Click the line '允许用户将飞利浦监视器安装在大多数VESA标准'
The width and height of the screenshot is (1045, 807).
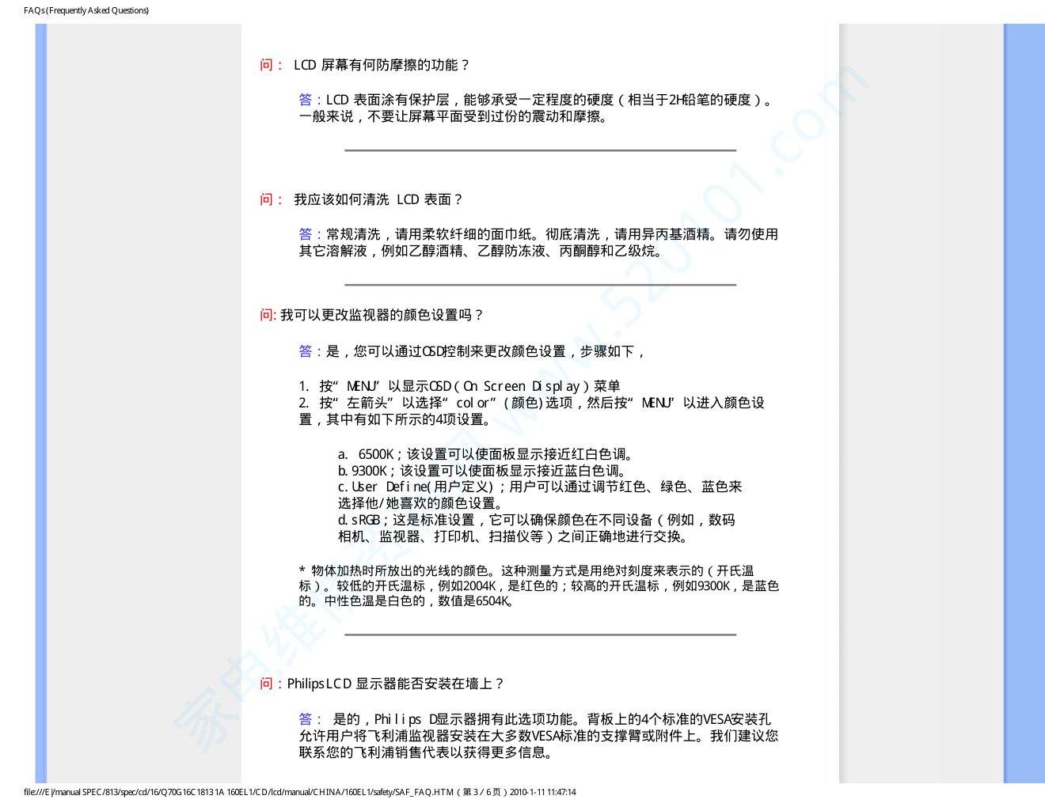538,736
